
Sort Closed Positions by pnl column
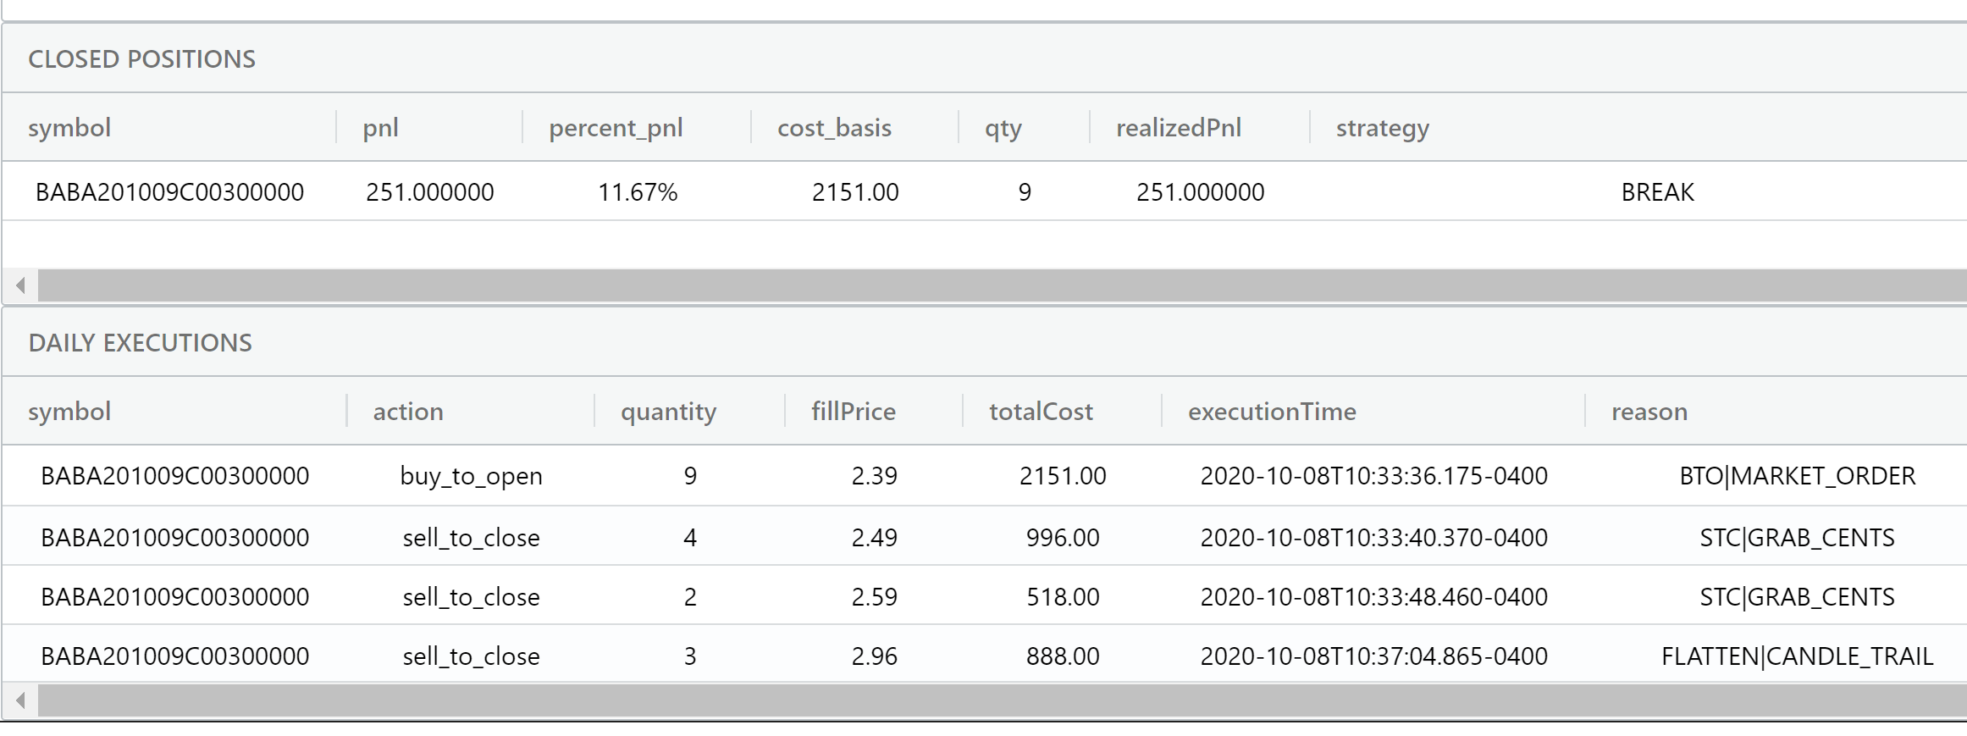point(381,128)
